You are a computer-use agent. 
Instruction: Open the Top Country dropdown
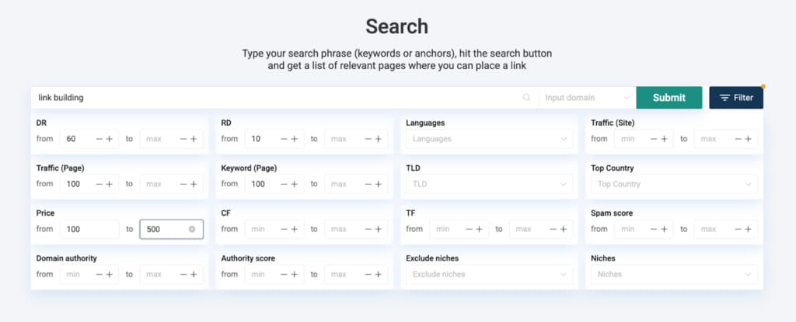click(673, 184)
